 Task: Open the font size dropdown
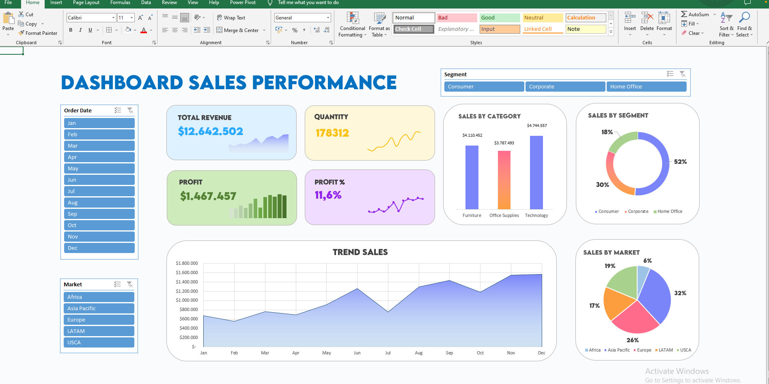132,17
